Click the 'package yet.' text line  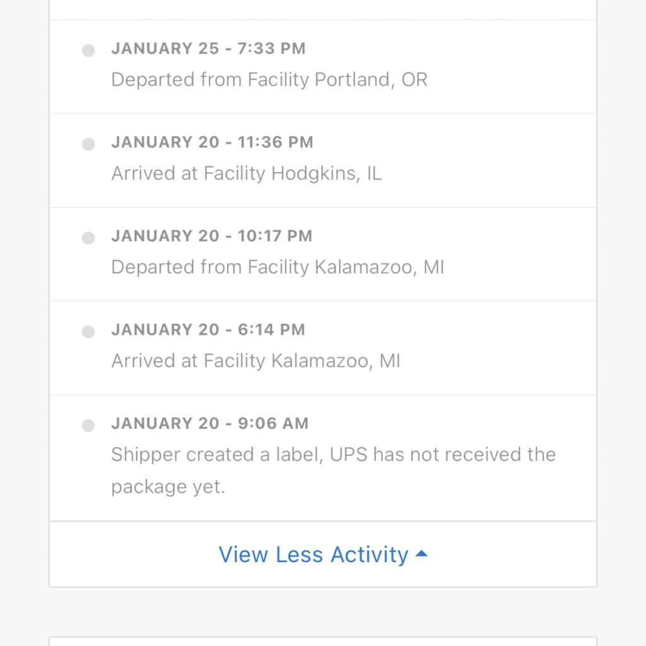click(168, 487)
